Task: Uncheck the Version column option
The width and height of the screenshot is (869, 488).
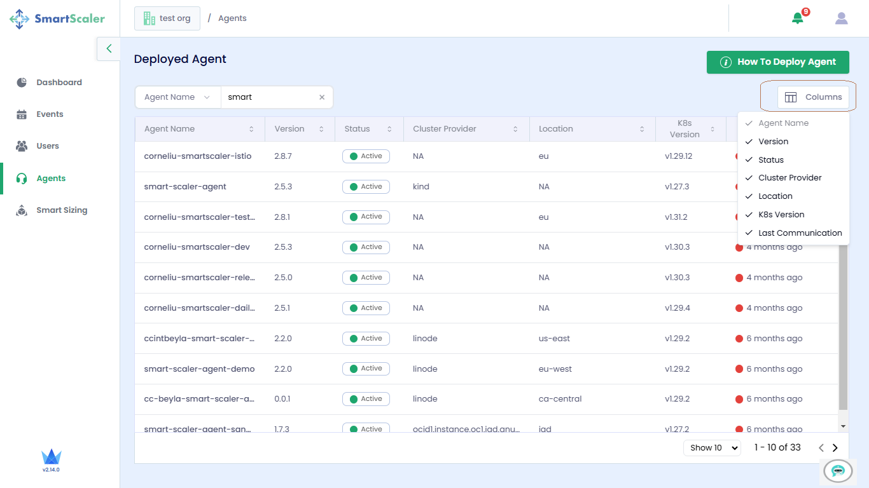Action: (x=793, y=142)
